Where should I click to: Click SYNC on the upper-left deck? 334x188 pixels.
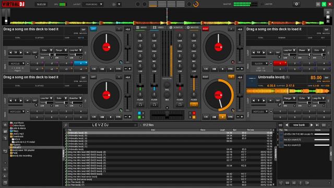click(118, 69)
